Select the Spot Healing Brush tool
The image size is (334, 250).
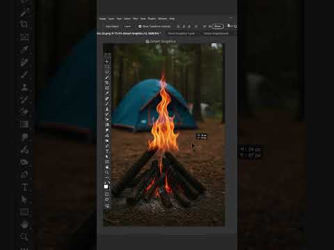click(107, 99)
